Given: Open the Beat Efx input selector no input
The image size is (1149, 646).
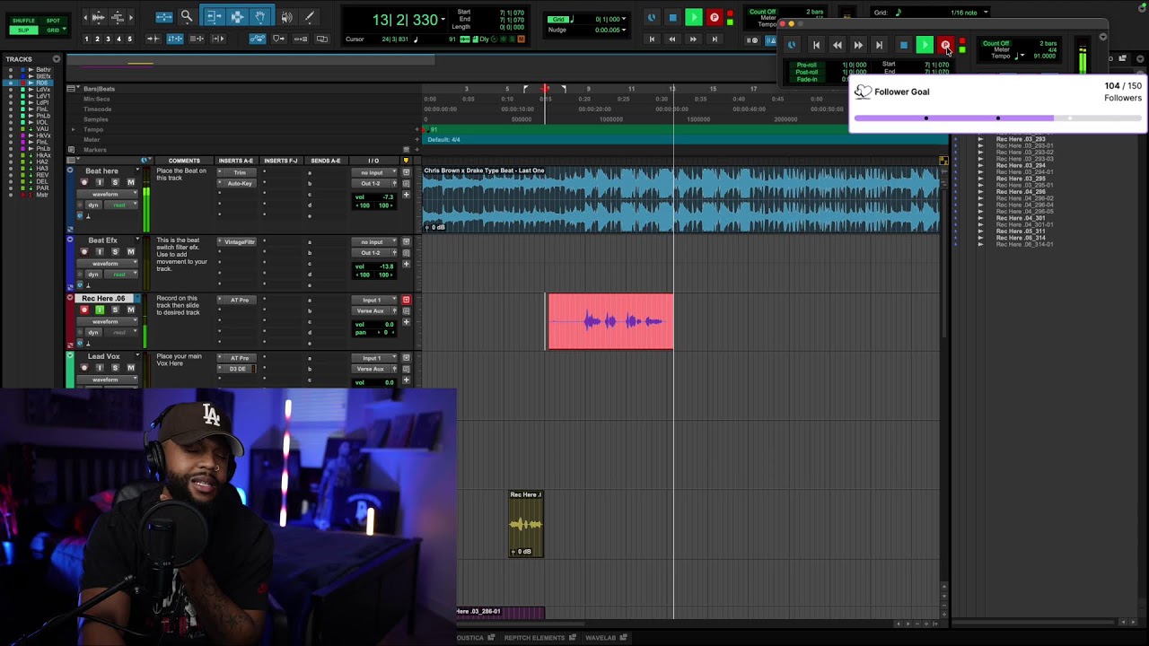Looking at the screenshot, I should [372, 242].
